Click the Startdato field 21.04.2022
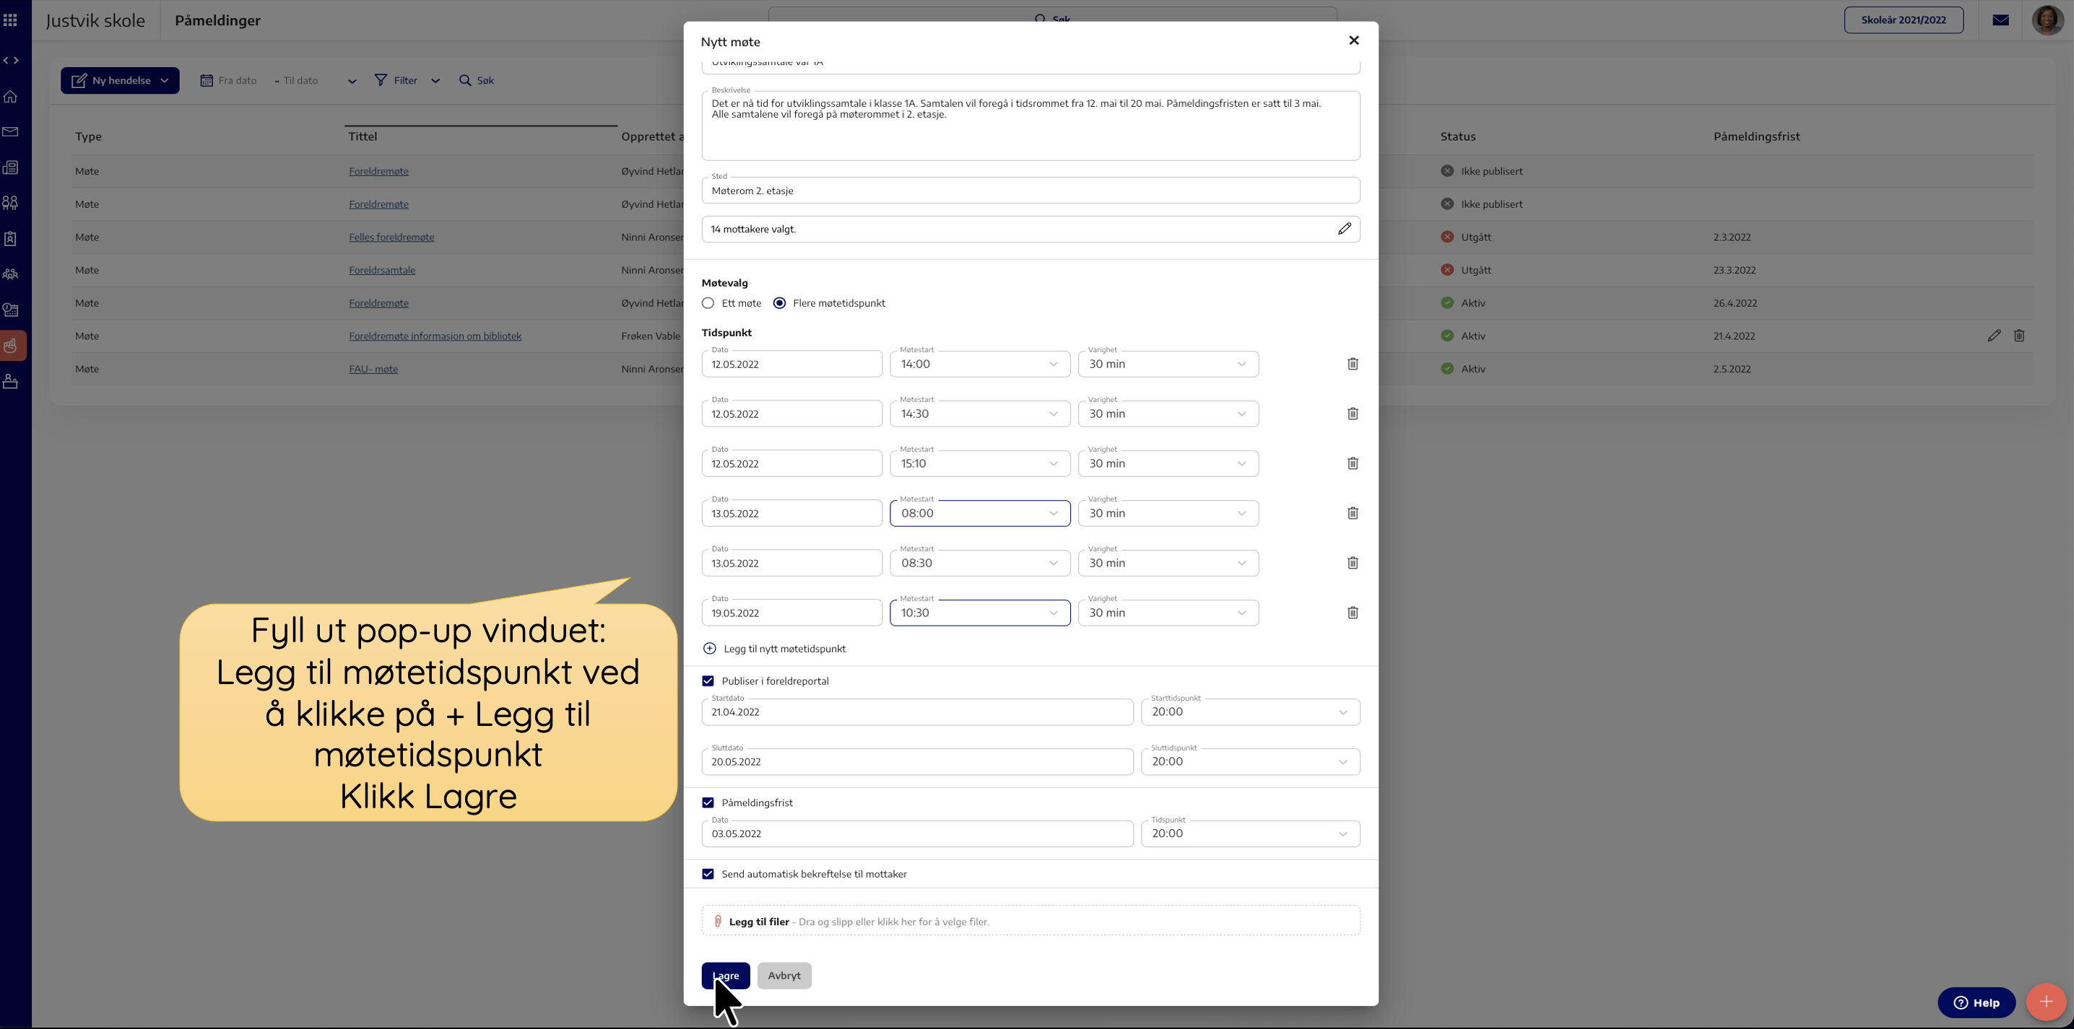This screenshot has width=2074, height=1029. (917, 712)
